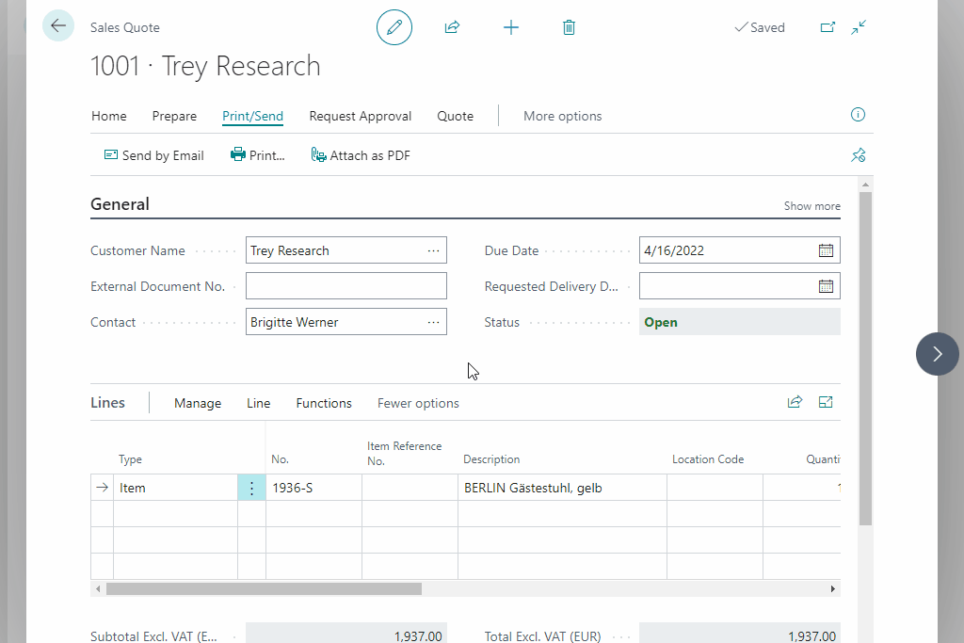Share the Lines section via its share icon
The height and width of the screenshot is (643, 964).
point(795,402)
